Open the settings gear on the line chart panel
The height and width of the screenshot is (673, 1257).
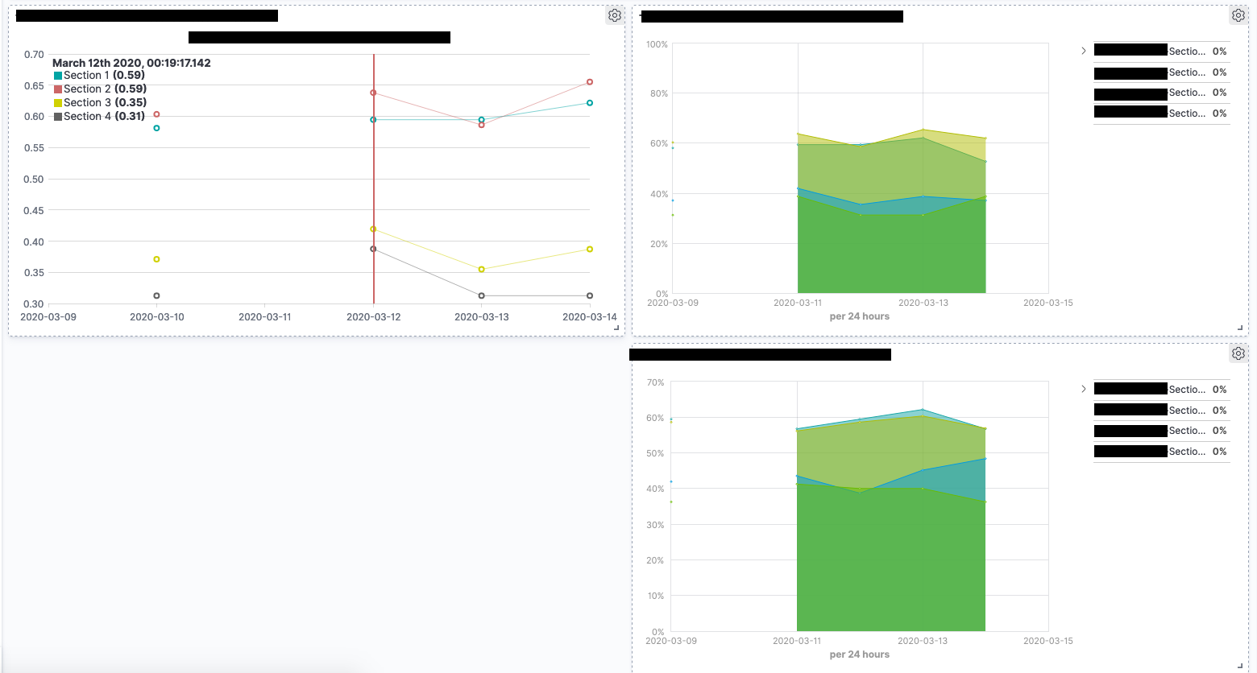(614, 14)
